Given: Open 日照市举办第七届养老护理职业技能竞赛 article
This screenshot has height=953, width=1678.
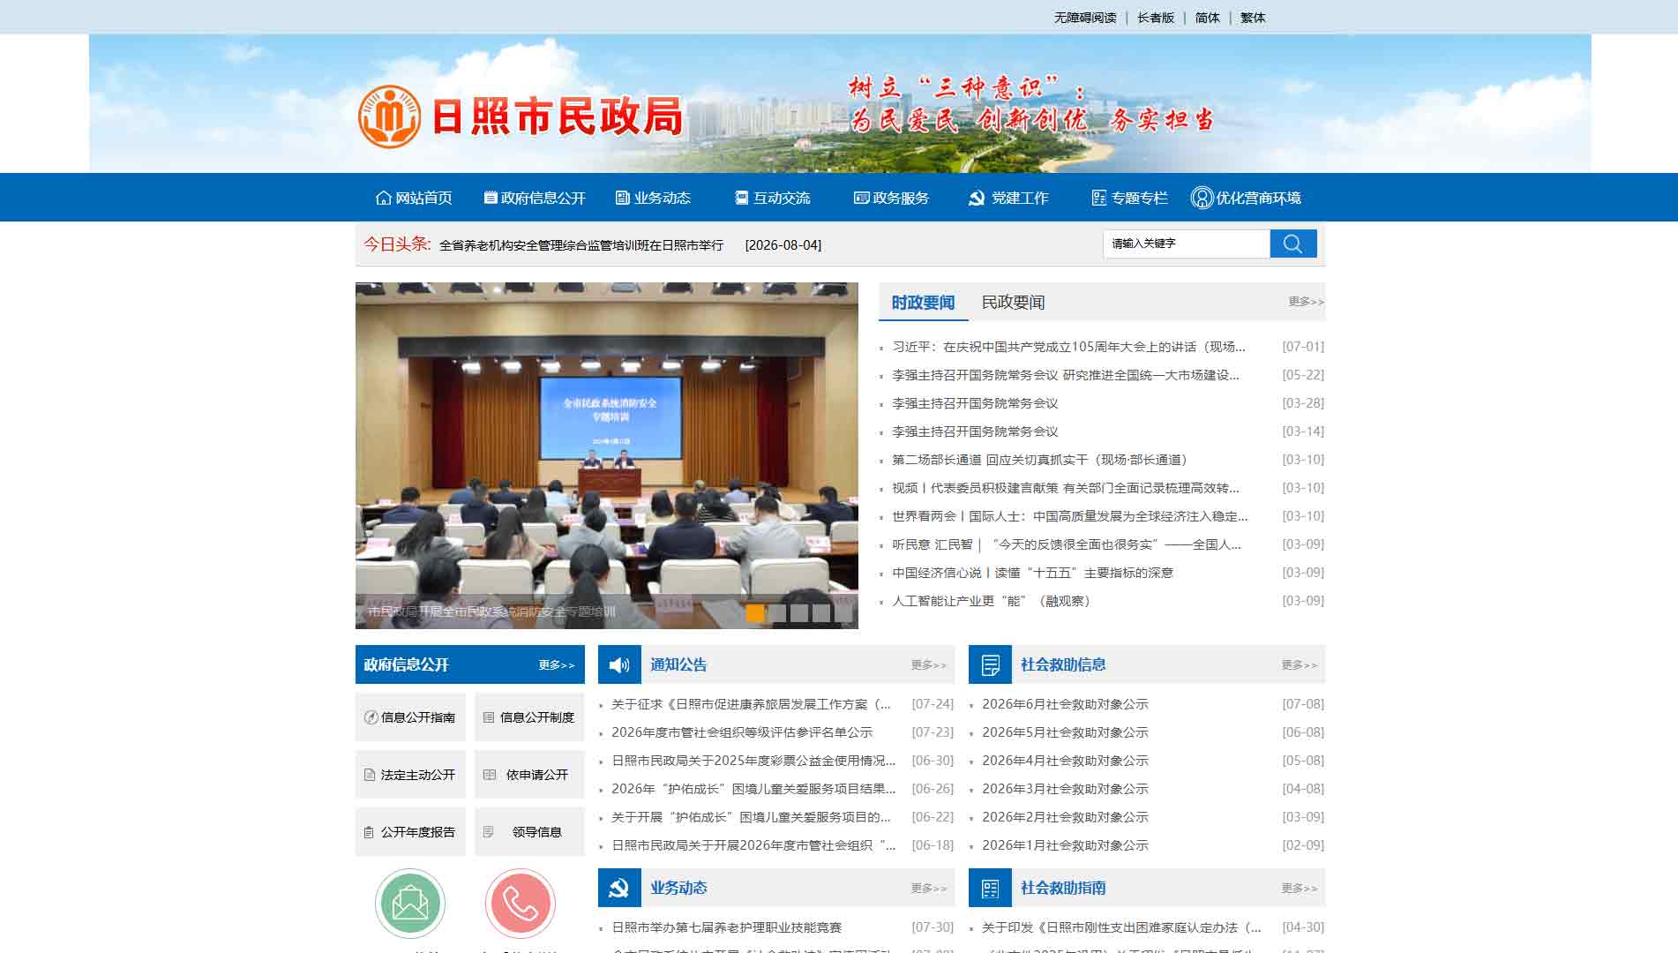Looking at the screenshot, I should point(727,927).
